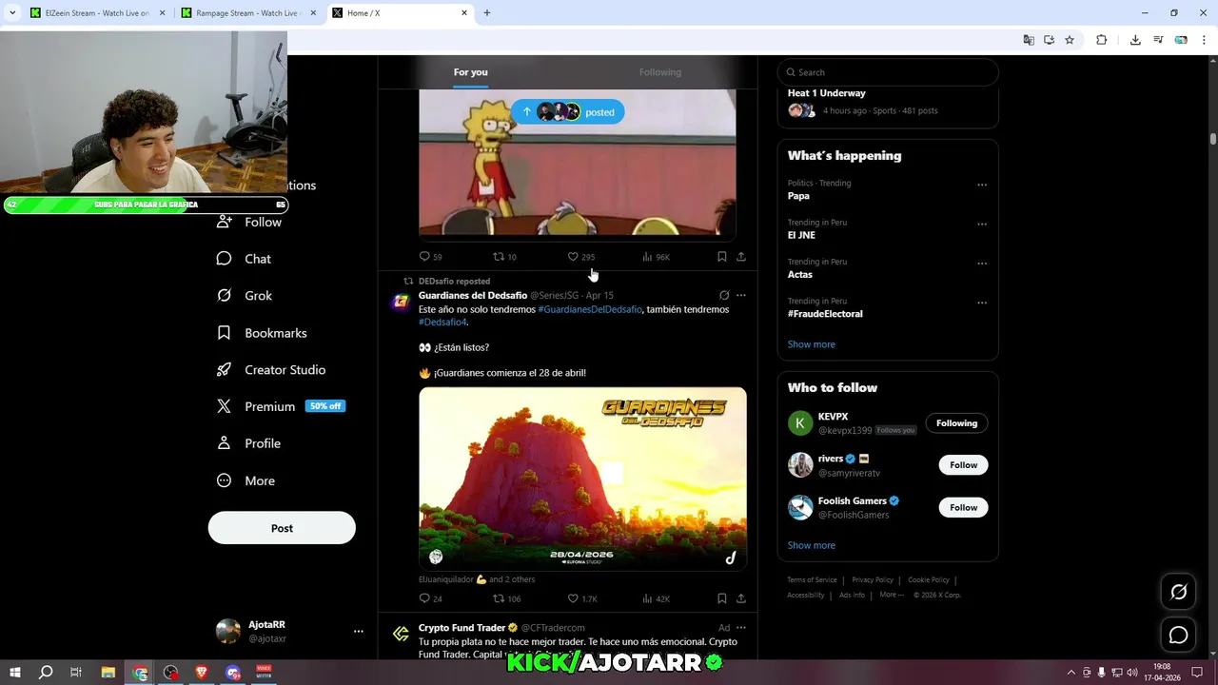1218x685 pixels.
Task: Open Brave browser from taskbar
Action: tap(202, 673)
